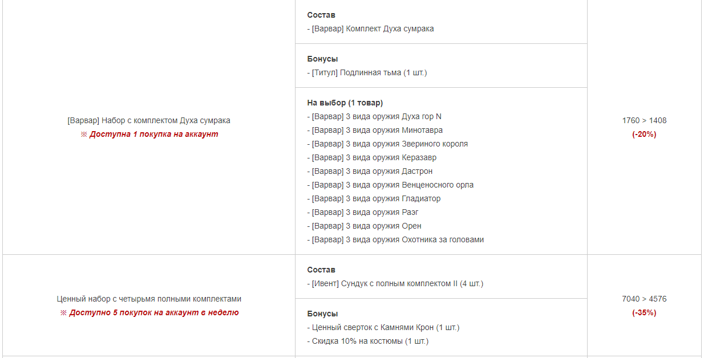Click the Скидка 10% на костюмы bonus line
Image resolution: width=704 pixels, height=358 pixels.
[x=367, y=341]
